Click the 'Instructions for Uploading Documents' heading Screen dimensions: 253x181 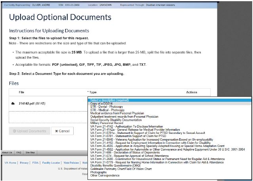coord(49,30)
